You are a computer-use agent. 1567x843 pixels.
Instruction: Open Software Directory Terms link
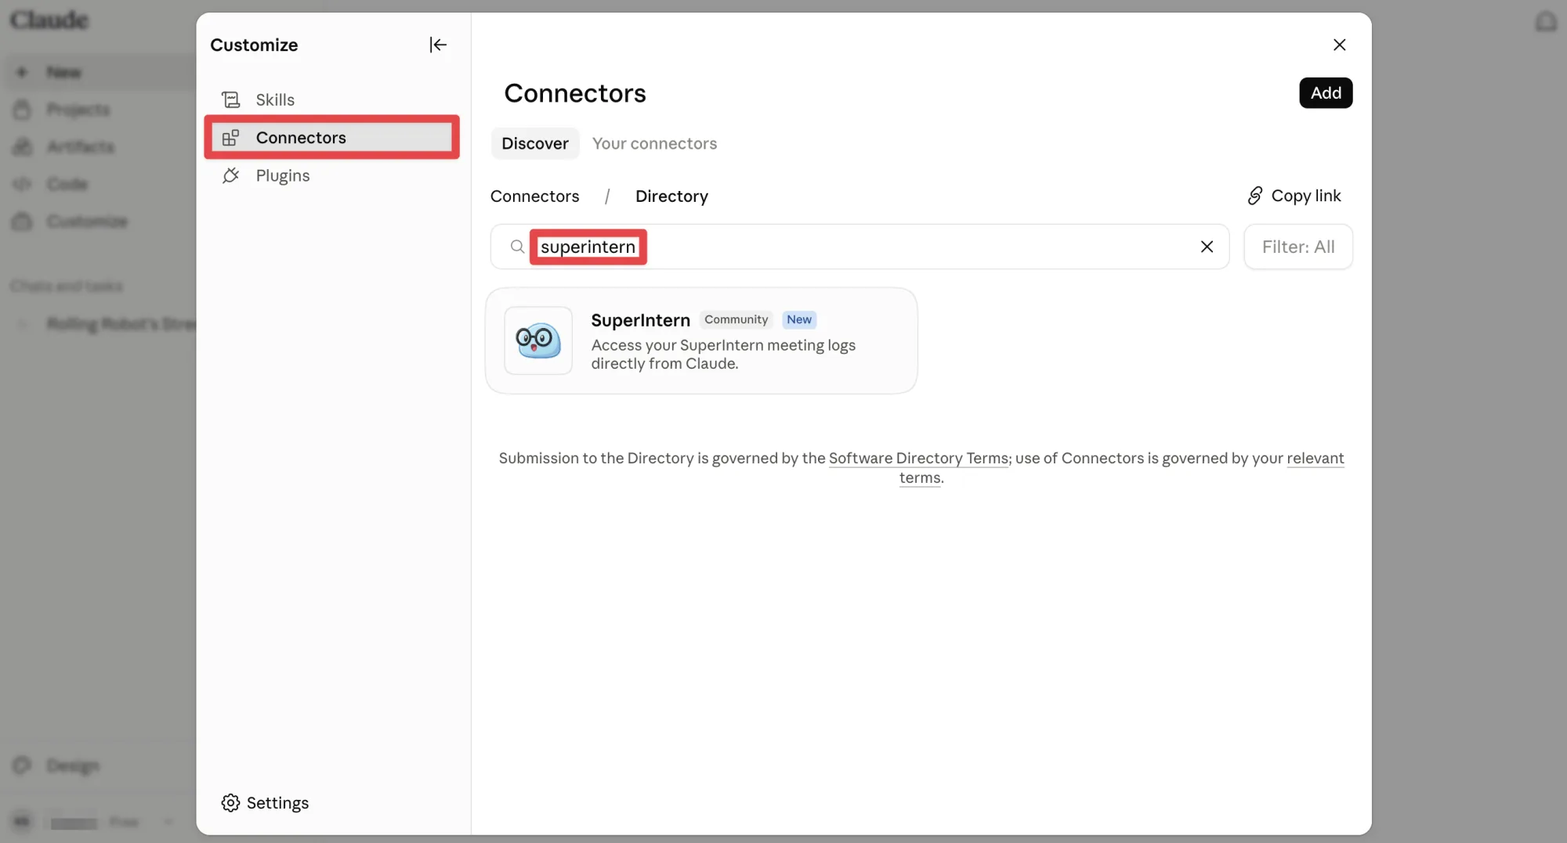(x=918, y=458)
